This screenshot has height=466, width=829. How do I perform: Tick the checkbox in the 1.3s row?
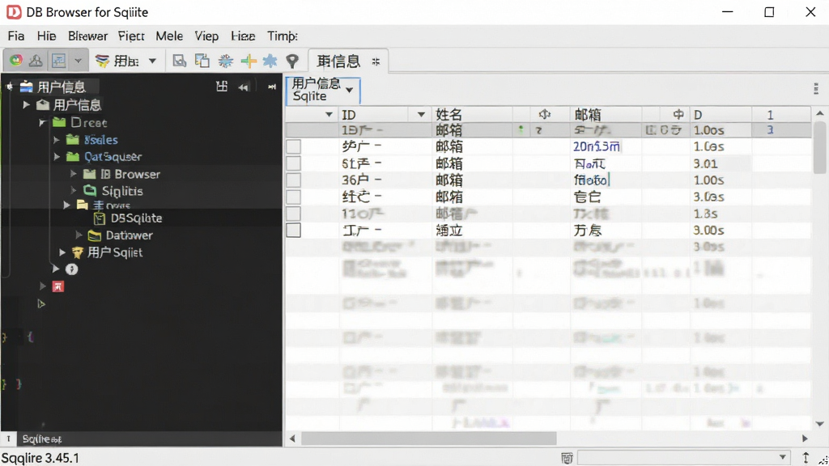click(293, 214)
